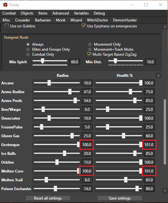Switch to the Objects tab
Viewport: 168px width, 203px height.
tap(27, 13)
